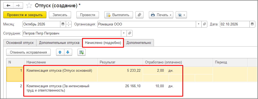Image resolution: width=258 pixels, height=99 pixels.
Task: Expand the Организация dropdown list
Action: (199, 24)
